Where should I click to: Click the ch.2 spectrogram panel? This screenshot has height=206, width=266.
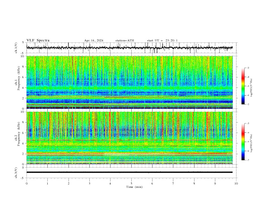(x=129, y=138)
